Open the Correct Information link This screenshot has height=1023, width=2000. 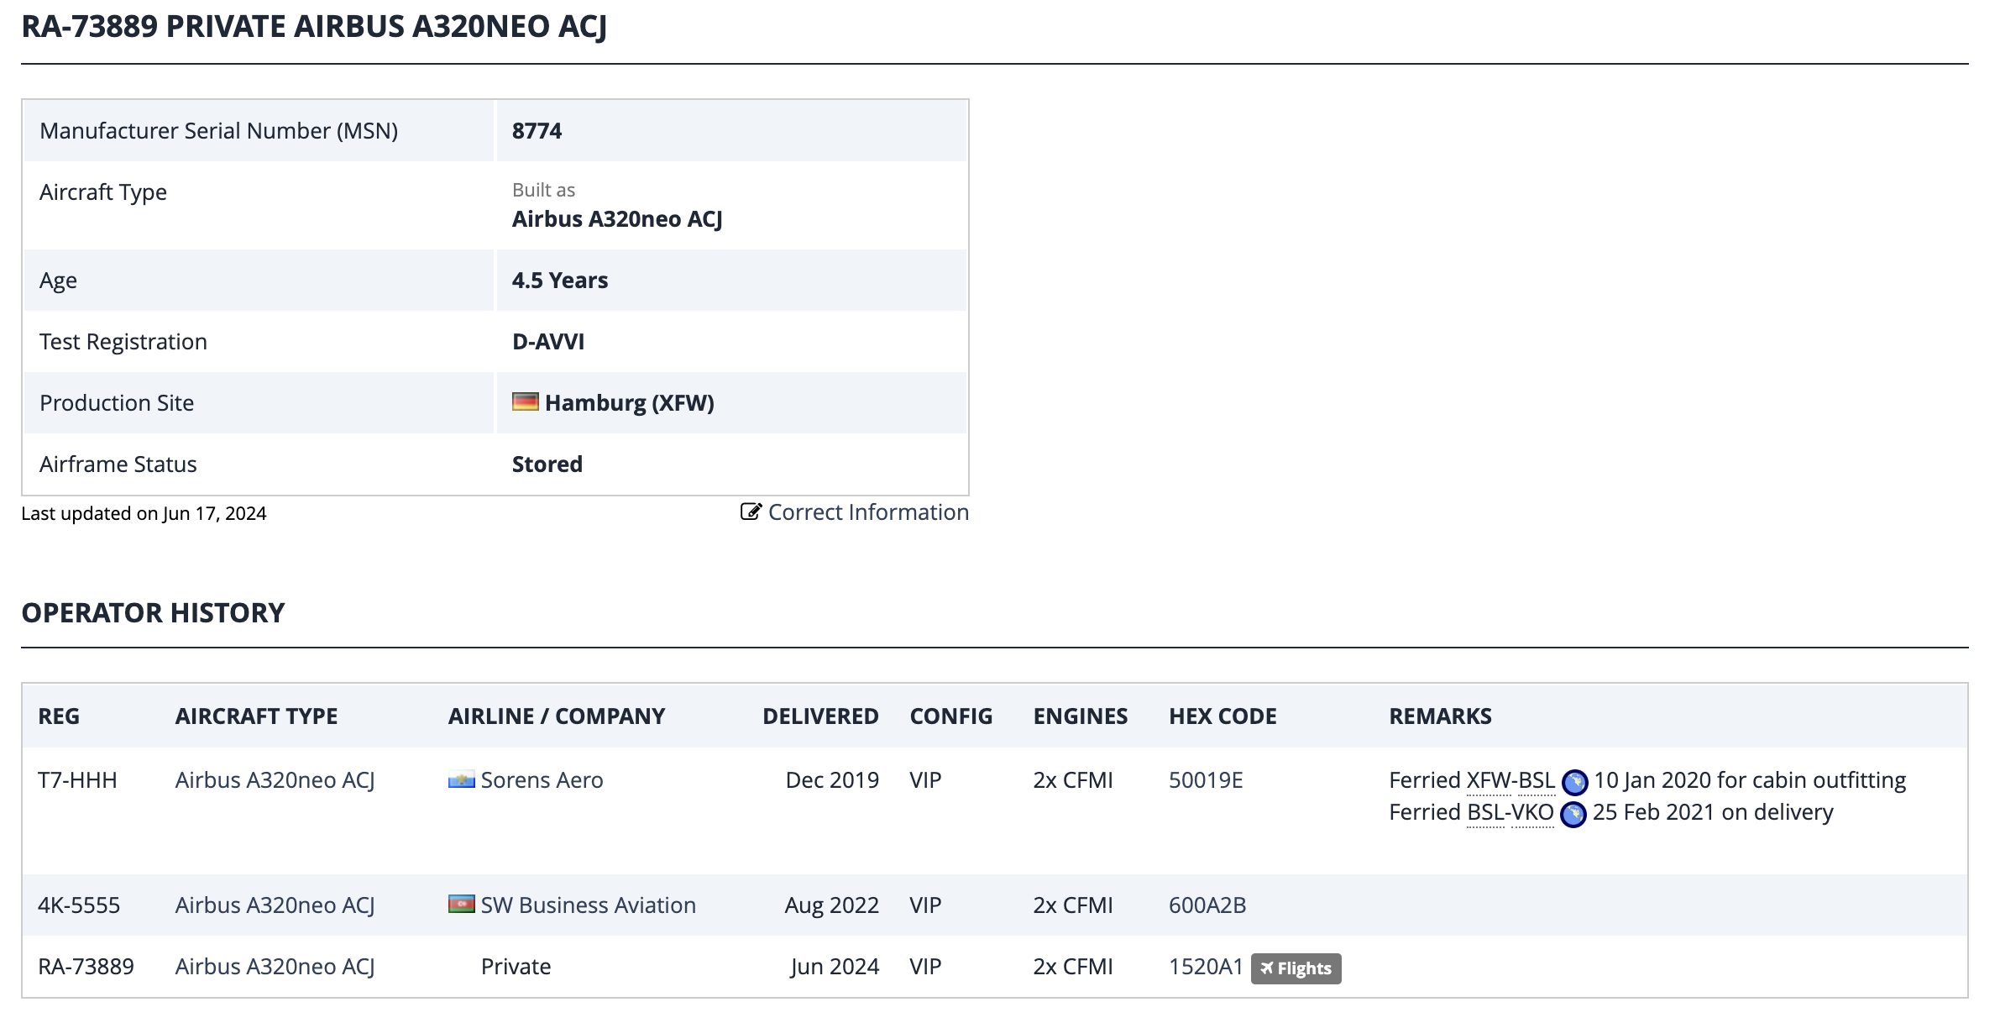868,512
